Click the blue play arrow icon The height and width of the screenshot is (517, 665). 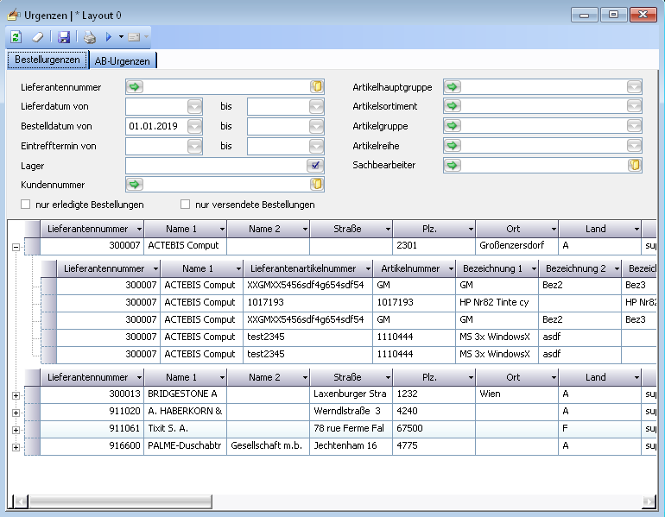(109, 37)
